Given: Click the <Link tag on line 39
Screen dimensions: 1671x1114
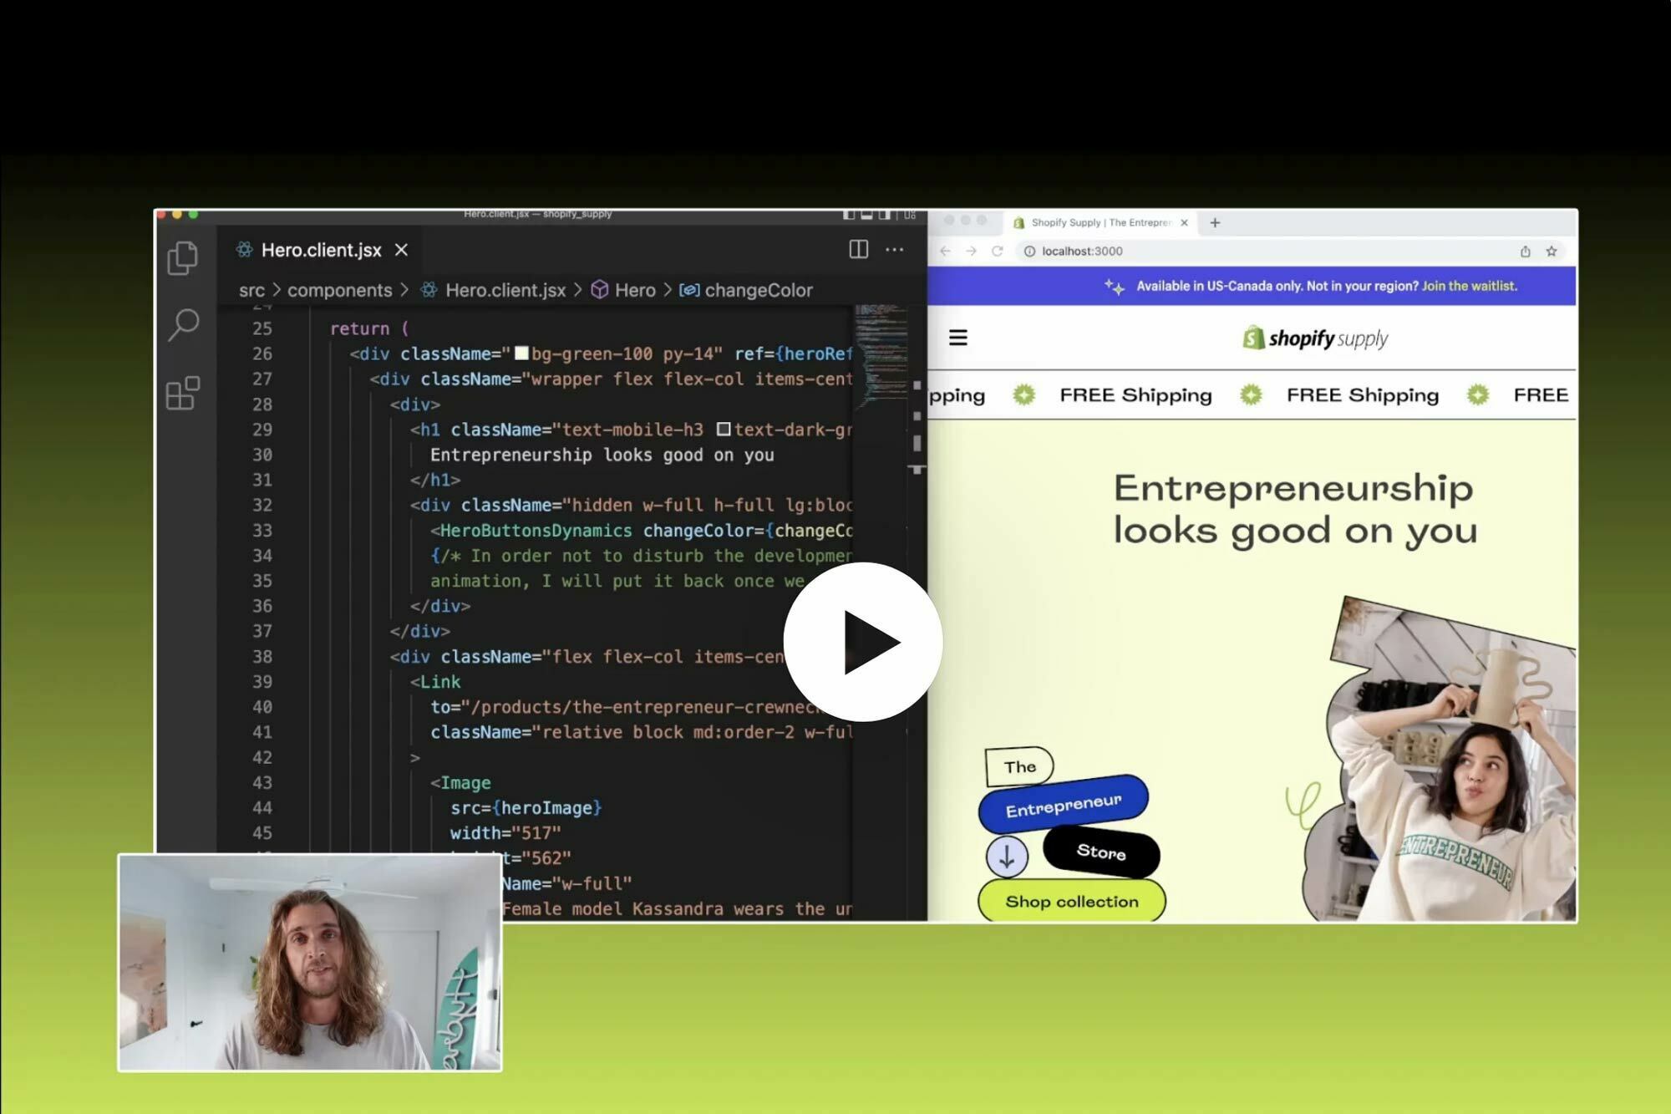Looking at the screenshot, I should coord(435,682).
